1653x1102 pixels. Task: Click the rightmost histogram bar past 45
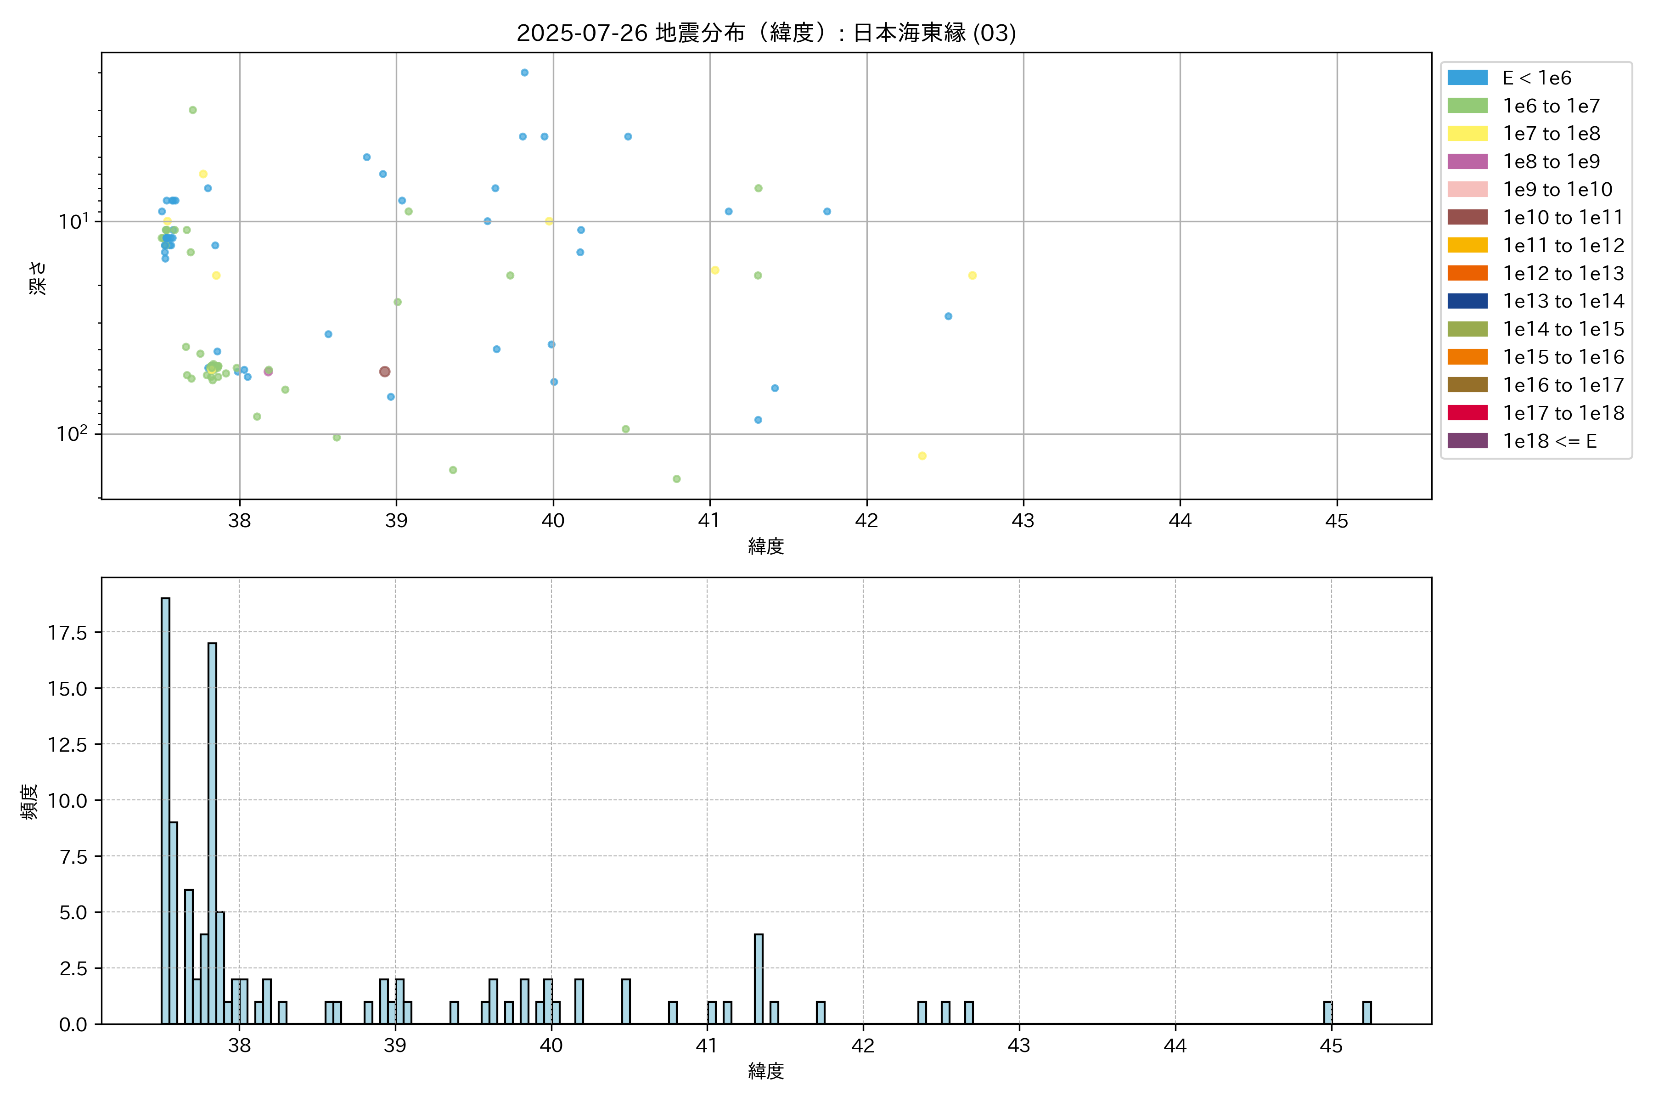pyautogui.click(x=1366, y=1013)
